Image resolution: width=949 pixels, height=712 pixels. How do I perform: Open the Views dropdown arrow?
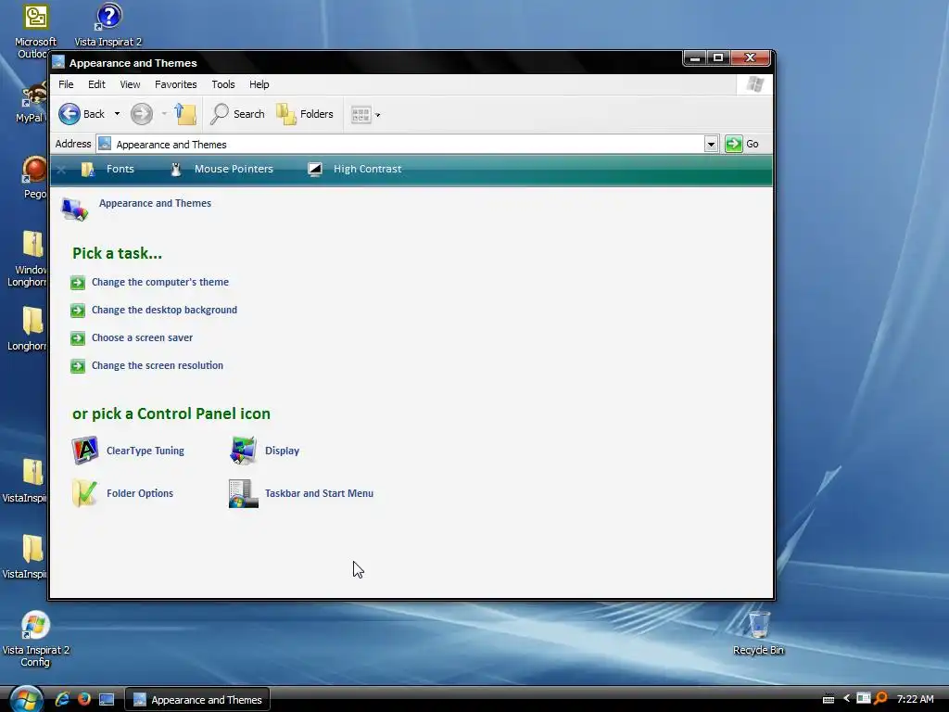[378, 115]
